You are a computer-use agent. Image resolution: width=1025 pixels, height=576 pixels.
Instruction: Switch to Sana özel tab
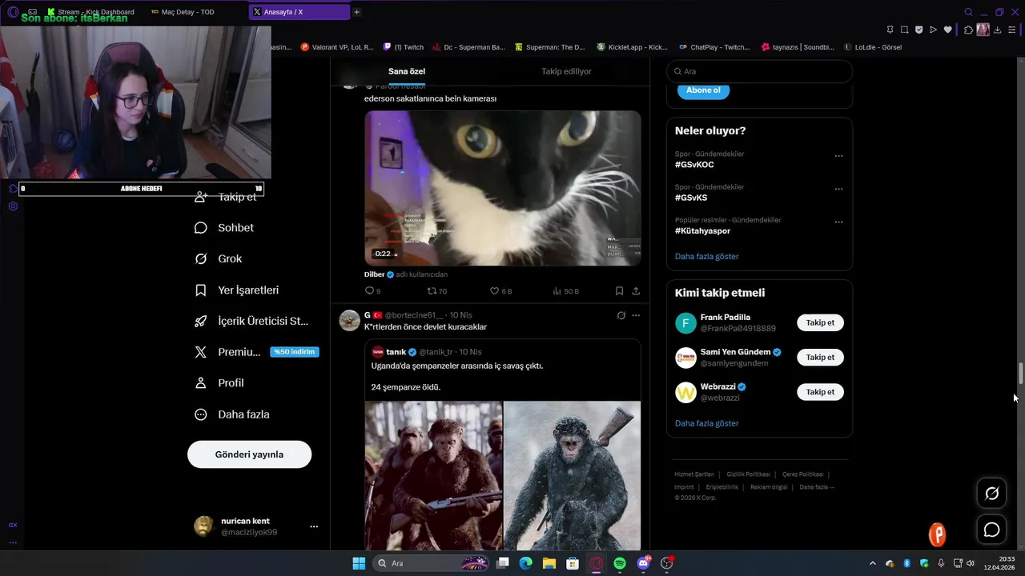(x=407, y=71)
